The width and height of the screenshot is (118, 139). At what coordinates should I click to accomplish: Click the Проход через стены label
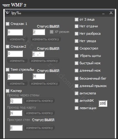click(x=23, y=95)
